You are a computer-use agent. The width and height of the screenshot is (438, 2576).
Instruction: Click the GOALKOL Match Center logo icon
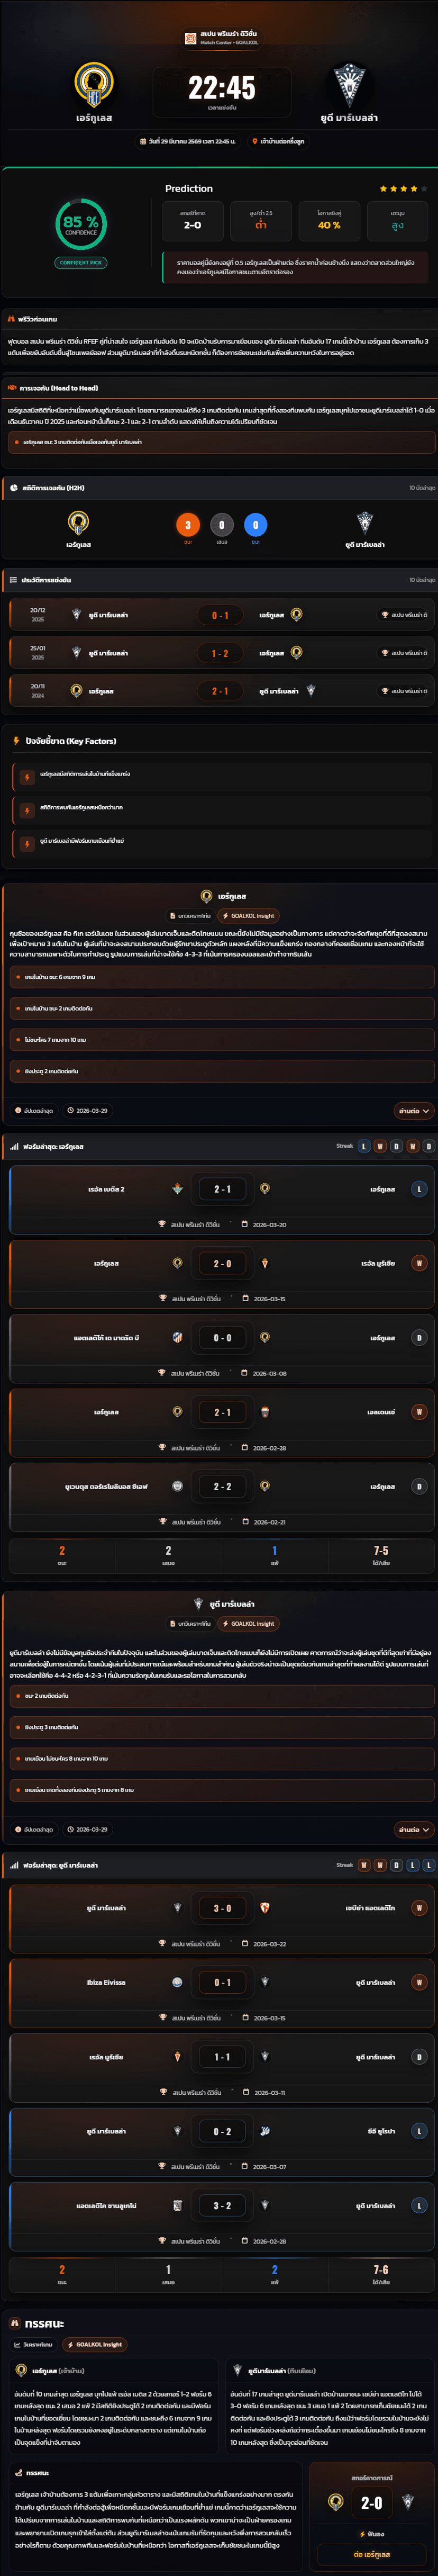click(x=190, y=38)
